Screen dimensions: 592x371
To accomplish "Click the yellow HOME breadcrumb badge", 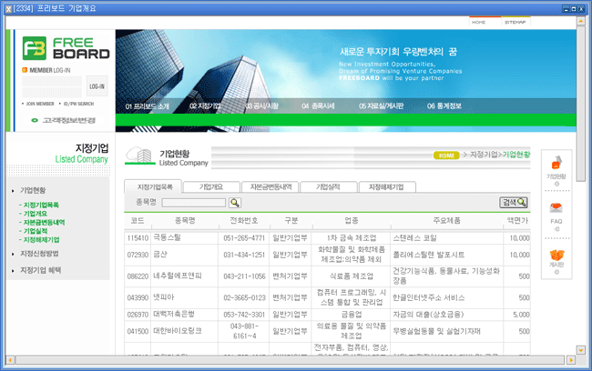I will click(x=445, y=155).
